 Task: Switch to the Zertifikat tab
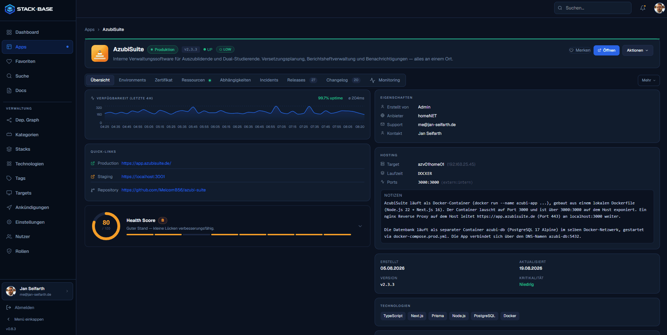[x=164, y=80]
